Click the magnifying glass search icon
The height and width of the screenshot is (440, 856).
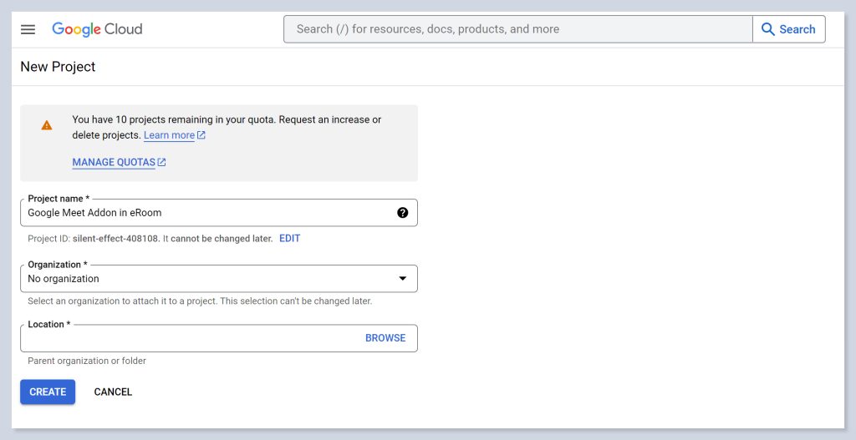pos(768,29)
